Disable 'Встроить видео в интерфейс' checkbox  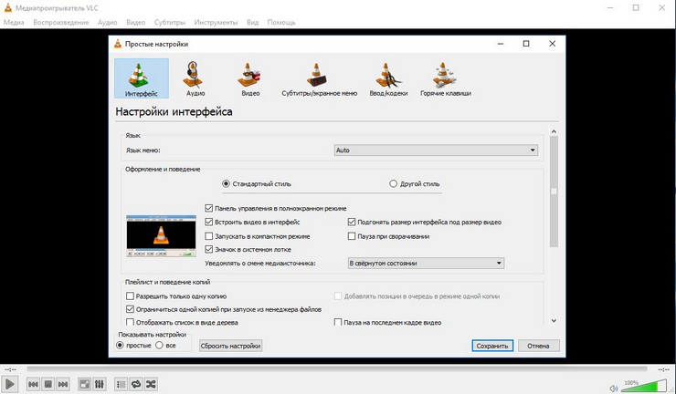click(x=210, y=222)
